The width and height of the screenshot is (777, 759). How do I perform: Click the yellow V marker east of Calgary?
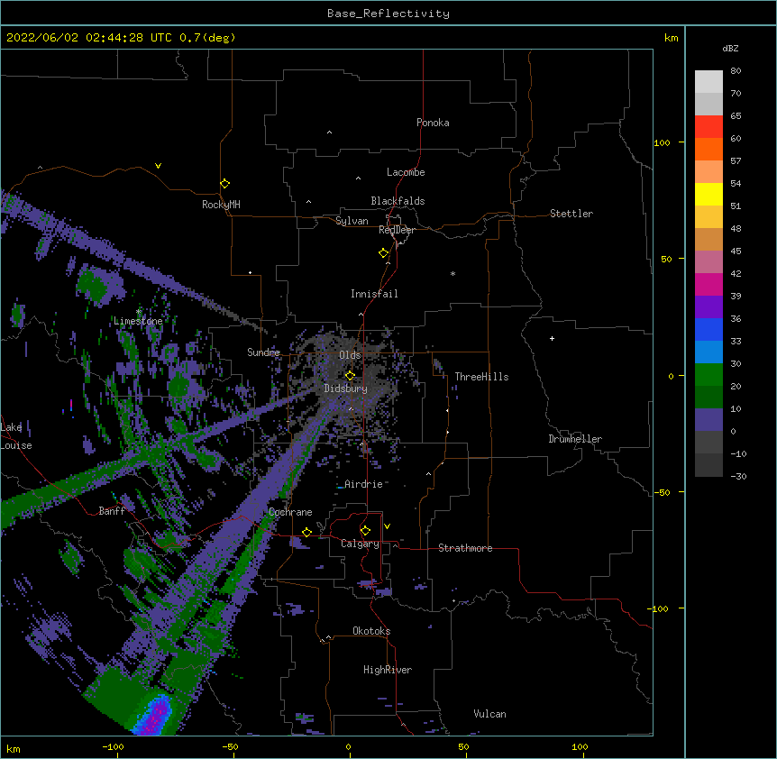click(x=387, y=526)
